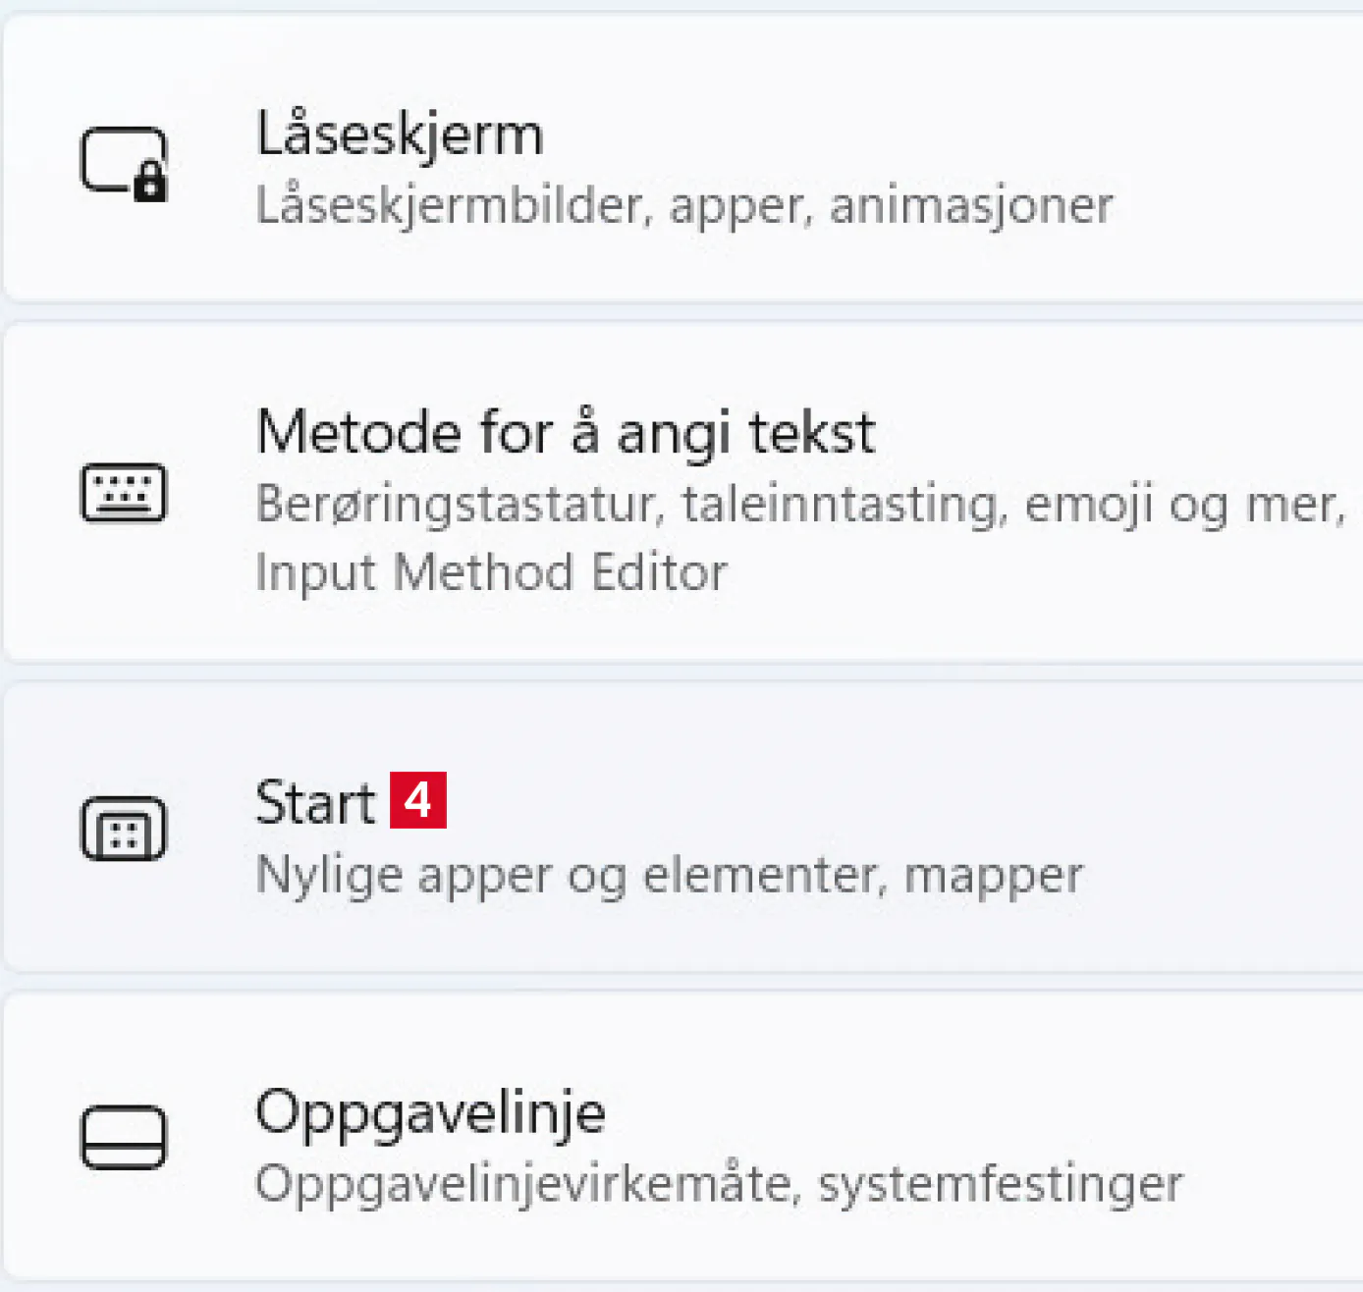1363x1292 pixels.
Task: Open the Låseskjerm settings title
Action: pyautogui.click(x=399, y=134)
